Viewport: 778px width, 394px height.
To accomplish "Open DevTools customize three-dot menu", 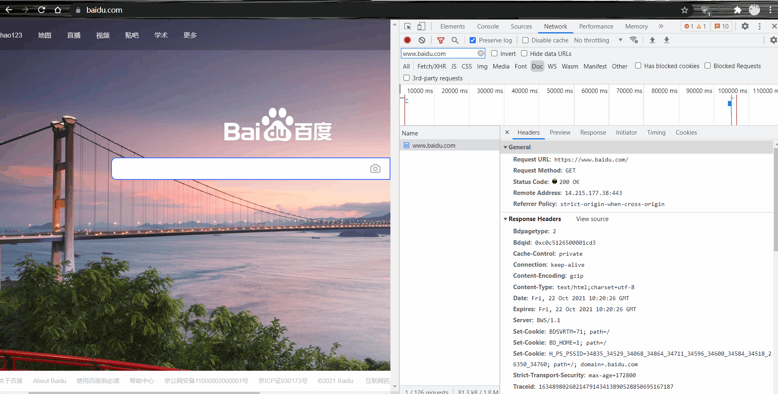I will (760, 27).
